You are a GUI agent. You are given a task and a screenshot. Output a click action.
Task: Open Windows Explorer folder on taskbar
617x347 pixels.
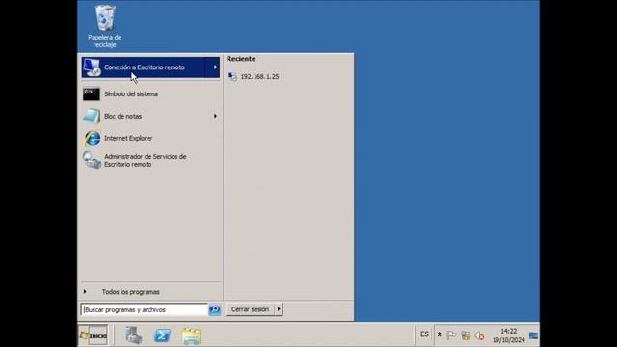coord(191,335)
